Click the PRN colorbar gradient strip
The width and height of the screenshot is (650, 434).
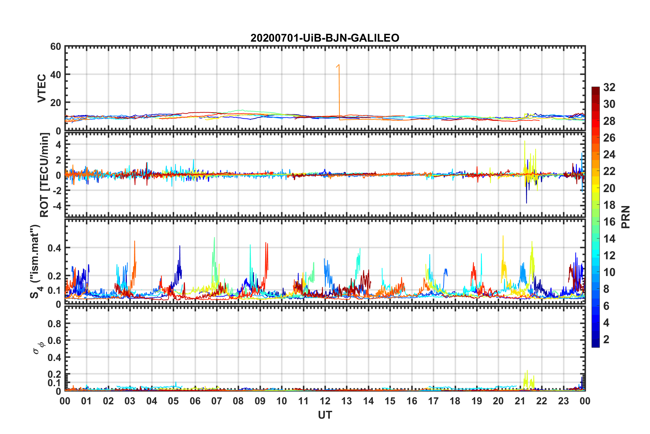596,217
